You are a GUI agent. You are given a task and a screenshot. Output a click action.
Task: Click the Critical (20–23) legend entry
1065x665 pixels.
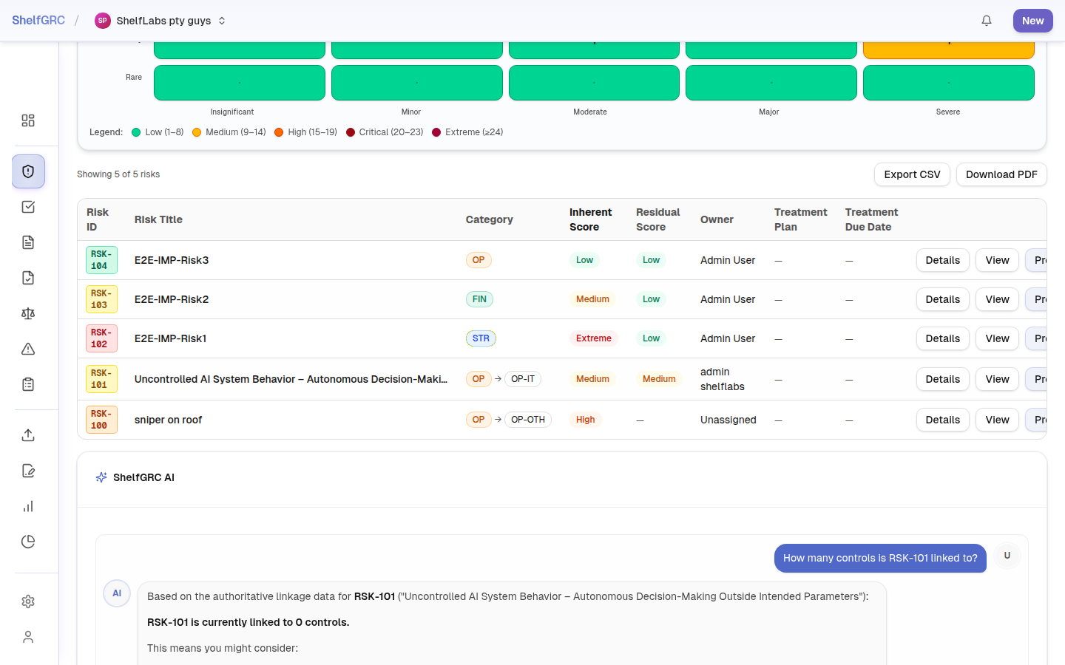[385, 132]
